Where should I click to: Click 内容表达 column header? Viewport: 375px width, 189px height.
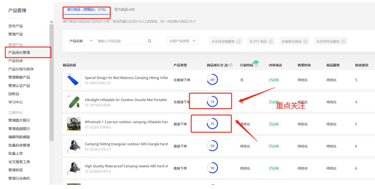pyautogui.click(x=275, y=65)
